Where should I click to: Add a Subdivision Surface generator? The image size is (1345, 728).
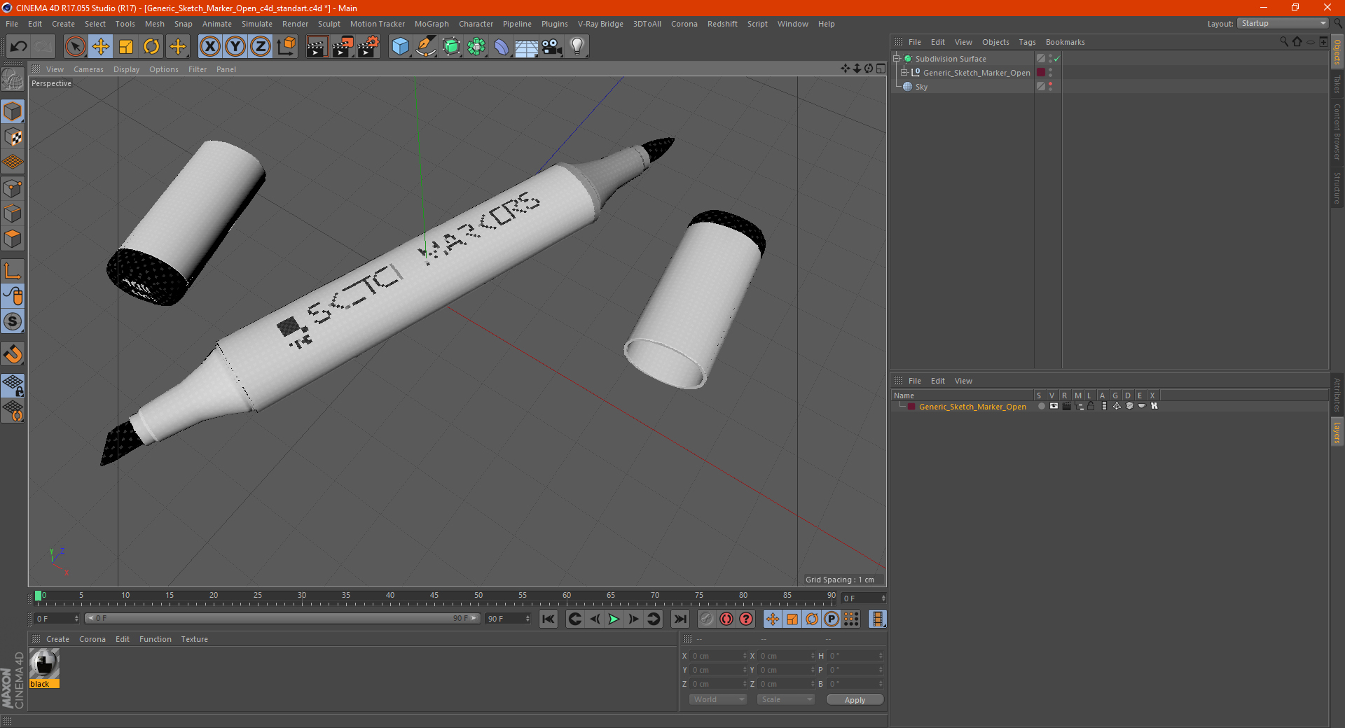tap(451, 47)
